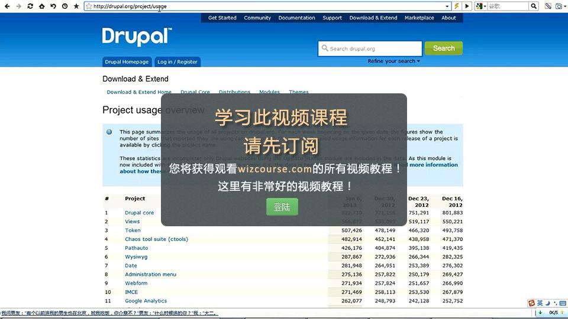The width and height of the screenshot is (568, 319).
Task: Open the Pathauto project link
Action: (137, 248)
